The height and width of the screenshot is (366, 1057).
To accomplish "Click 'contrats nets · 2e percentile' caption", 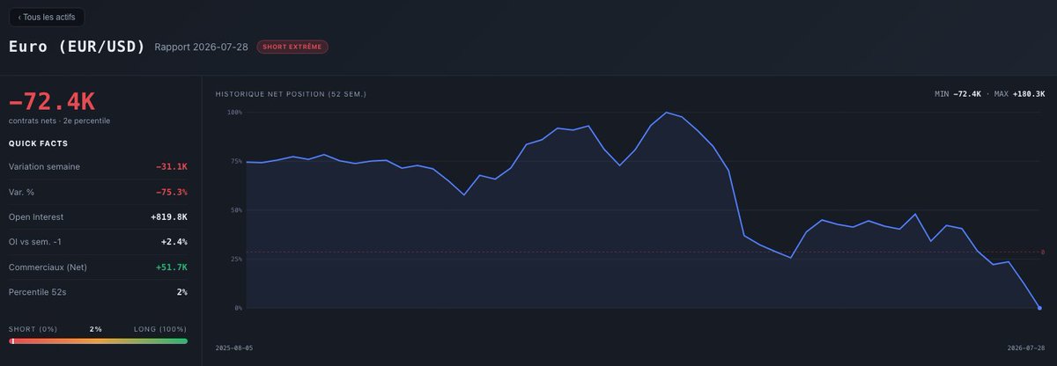I will (59, 121).
